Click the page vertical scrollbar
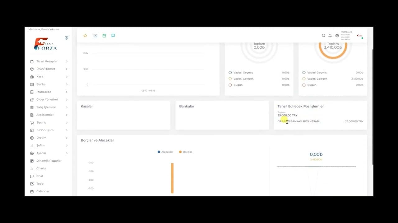 pyautogui.click(x=373, y=107)
